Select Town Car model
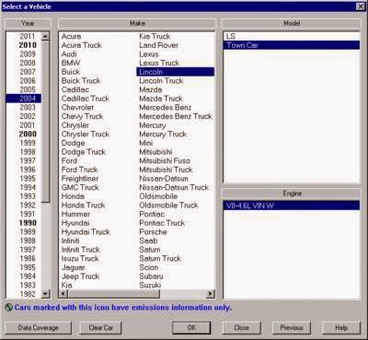368x340 pixels. [x=292, y=45]
